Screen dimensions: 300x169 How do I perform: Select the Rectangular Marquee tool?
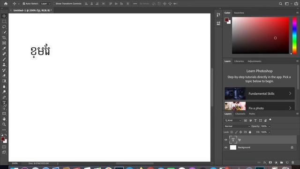pos(4,21)
